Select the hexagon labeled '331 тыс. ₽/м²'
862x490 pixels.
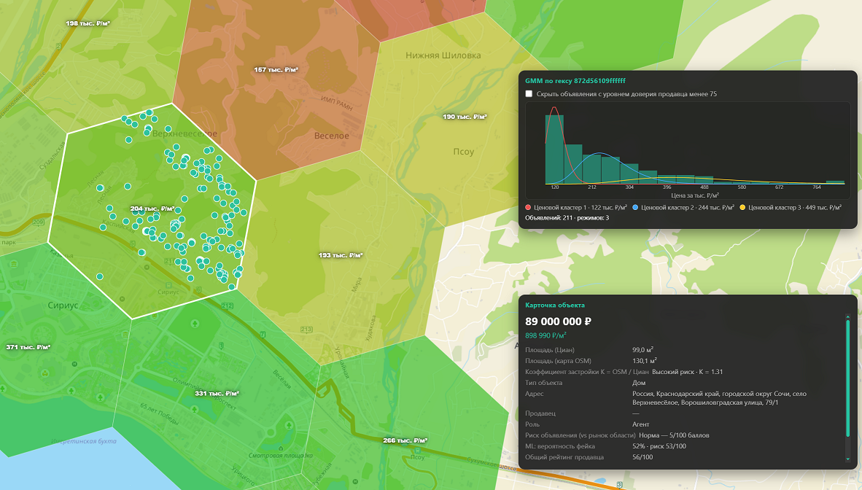pos(217,393)
